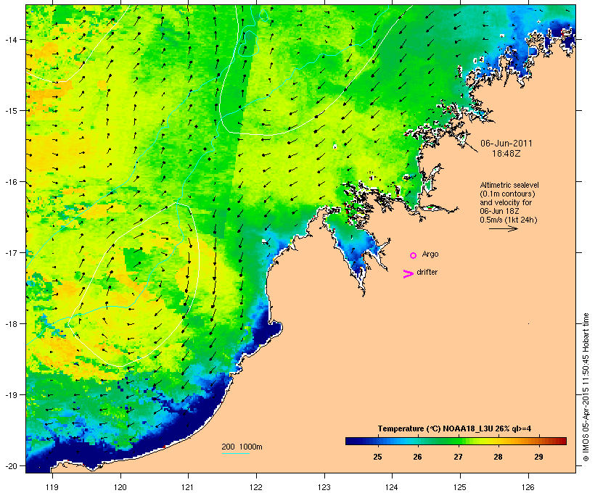Click the 120 longitude axis label

click(x=120, y=487)
